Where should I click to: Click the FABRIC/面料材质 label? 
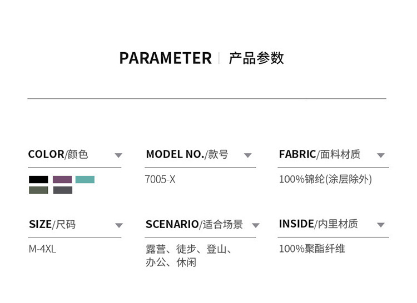click(x=320, y=154)
